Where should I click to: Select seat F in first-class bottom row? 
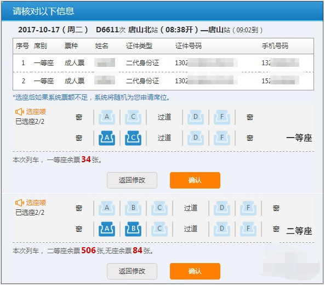[222, 138]
